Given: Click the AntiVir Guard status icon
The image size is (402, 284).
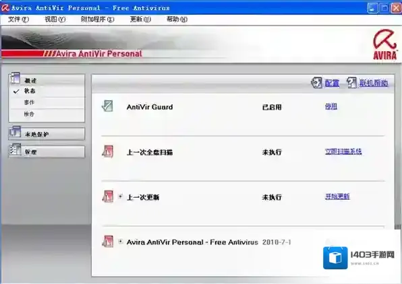Looking at the screenshot, I should (107, 106).
